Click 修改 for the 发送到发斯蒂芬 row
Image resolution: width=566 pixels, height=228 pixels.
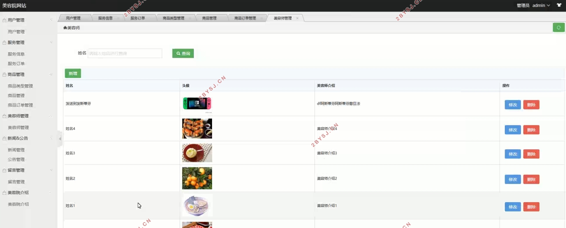(513, 105)
